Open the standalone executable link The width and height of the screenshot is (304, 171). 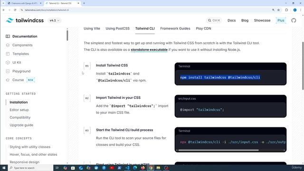pyautogui.click(x=149, y=49)
